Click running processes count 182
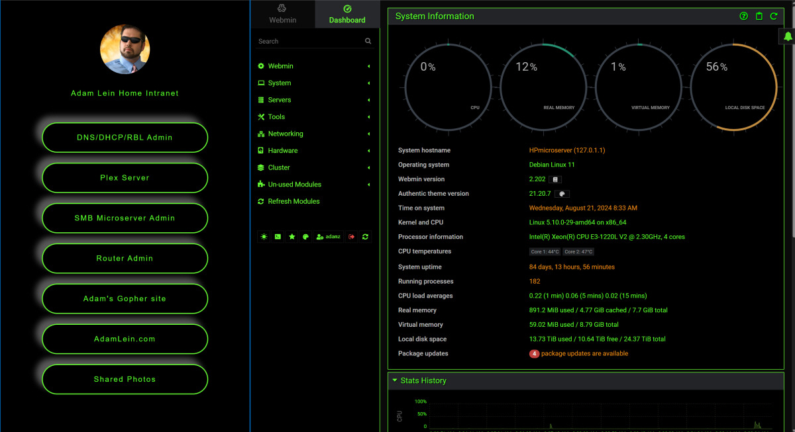Screen dimensions: 795x432 point(535,282)
